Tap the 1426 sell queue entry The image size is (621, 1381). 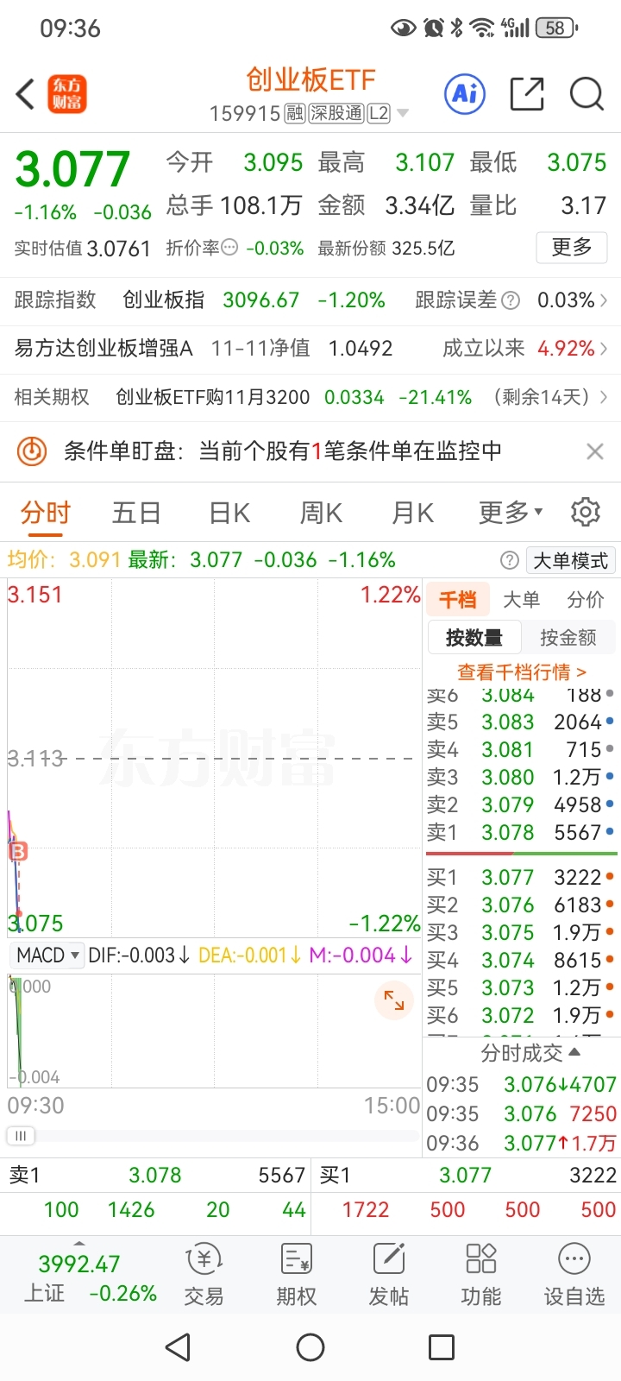(x=131, y=1210)
